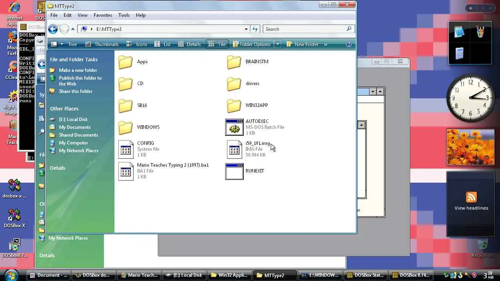Click the Folder Options toolbar button
Screen dimensions: 500x281
point(252,44)
